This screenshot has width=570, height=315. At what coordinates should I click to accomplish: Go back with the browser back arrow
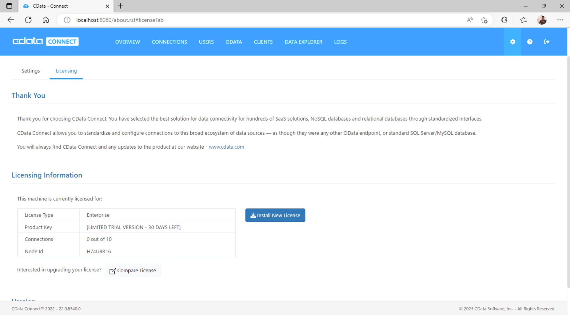11,20
